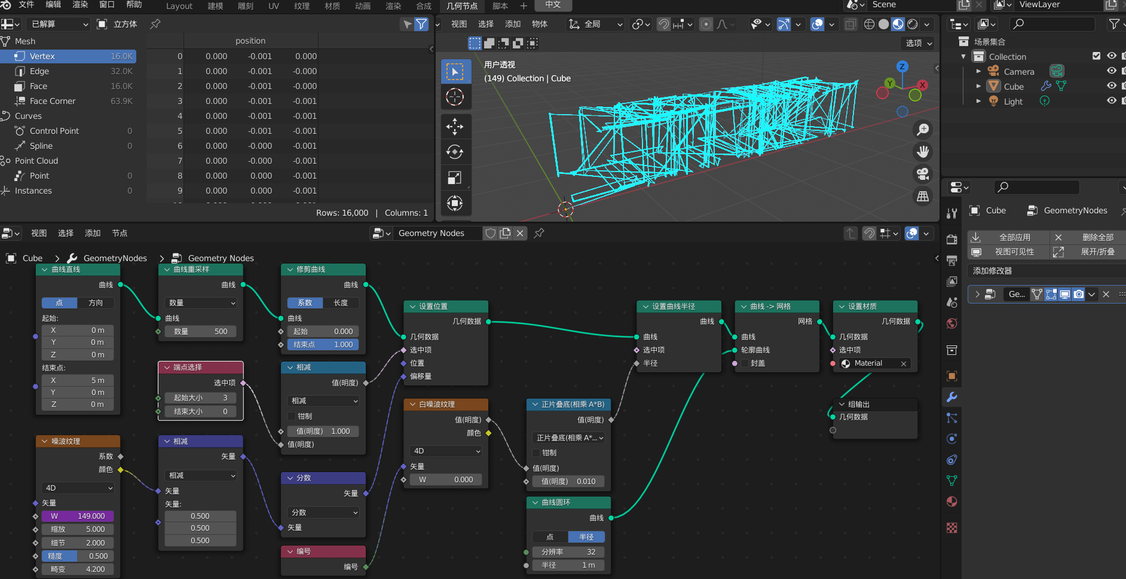Open the 物体 menu in 3D viewport
Viewport: 1126px width, 579px height.
[x=540, y=24]
